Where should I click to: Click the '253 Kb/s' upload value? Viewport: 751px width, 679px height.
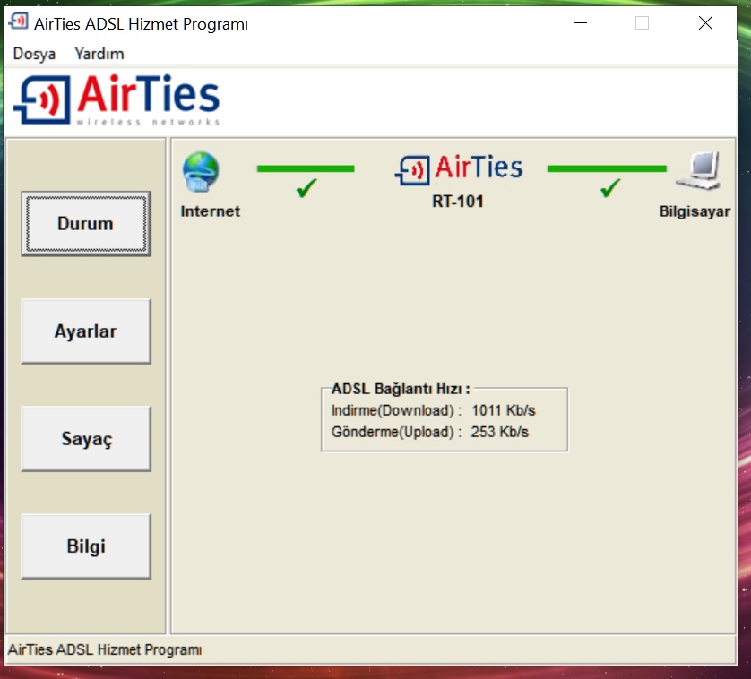499,432
